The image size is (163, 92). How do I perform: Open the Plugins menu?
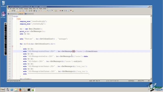tap(41, 9)
